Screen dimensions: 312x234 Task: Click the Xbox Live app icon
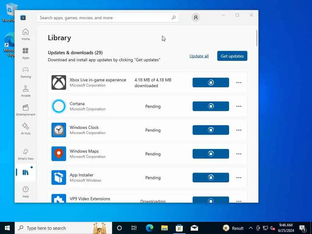[59, 82]
